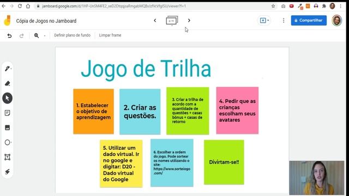
Task: Activate the Select arrow tool
Action: click(7, 98)
